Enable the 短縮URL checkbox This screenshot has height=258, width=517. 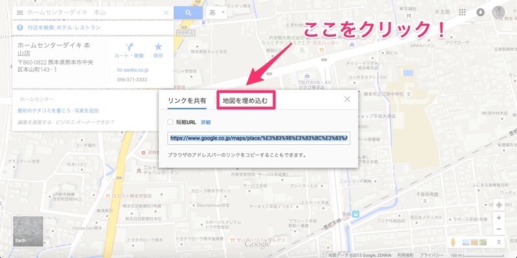click(x=170, y=122)
